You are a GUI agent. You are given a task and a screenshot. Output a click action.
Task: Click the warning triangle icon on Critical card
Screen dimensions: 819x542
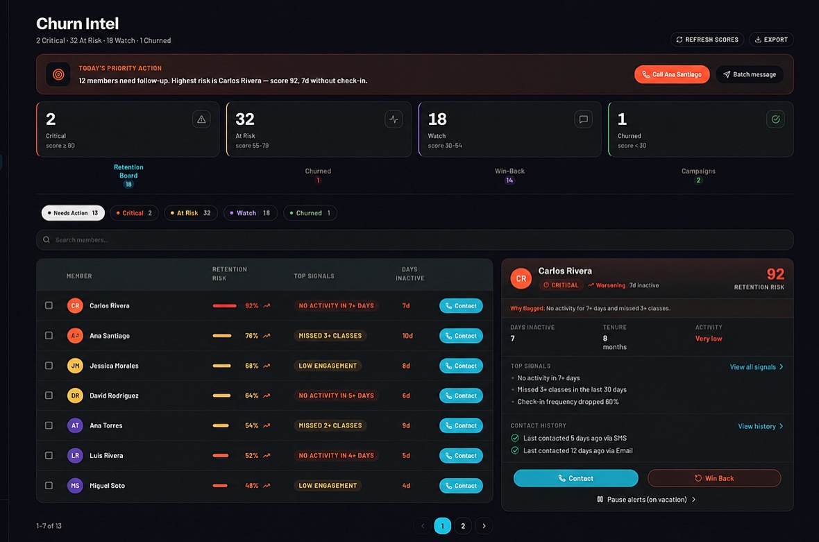[x=201, y=119]
